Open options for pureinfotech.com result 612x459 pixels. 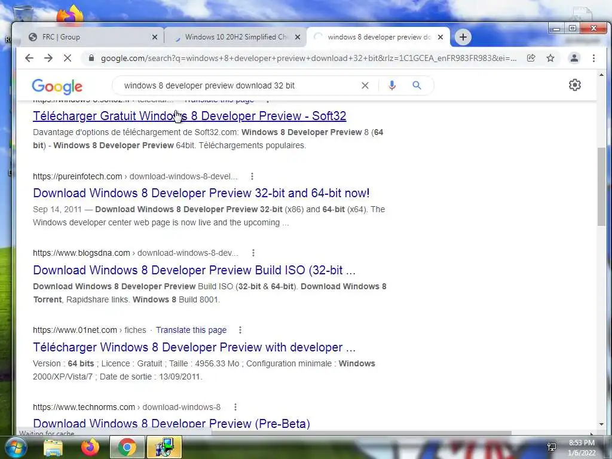[x=252, y=176]
